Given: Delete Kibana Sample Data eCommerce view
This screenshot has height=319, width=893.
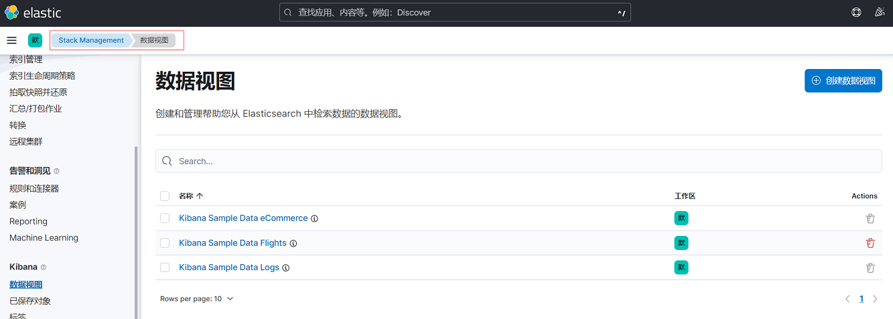Looking at the screenshot, I should 870,218.
